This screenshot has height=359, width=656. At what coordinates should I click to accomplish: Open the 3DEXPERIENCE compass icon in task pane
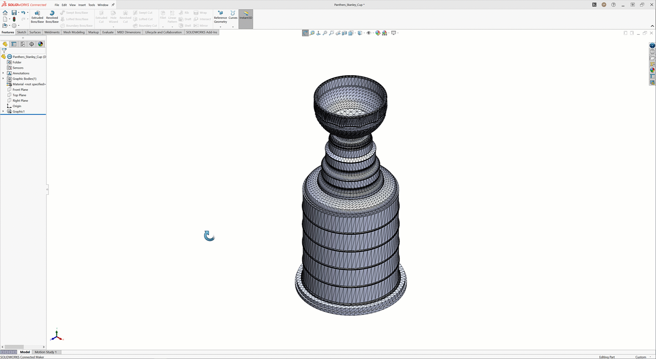[652, 45]
